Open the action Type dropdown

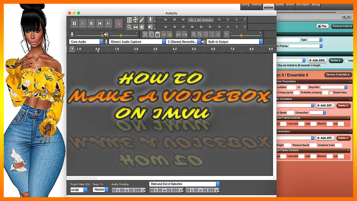pos(315,40)
